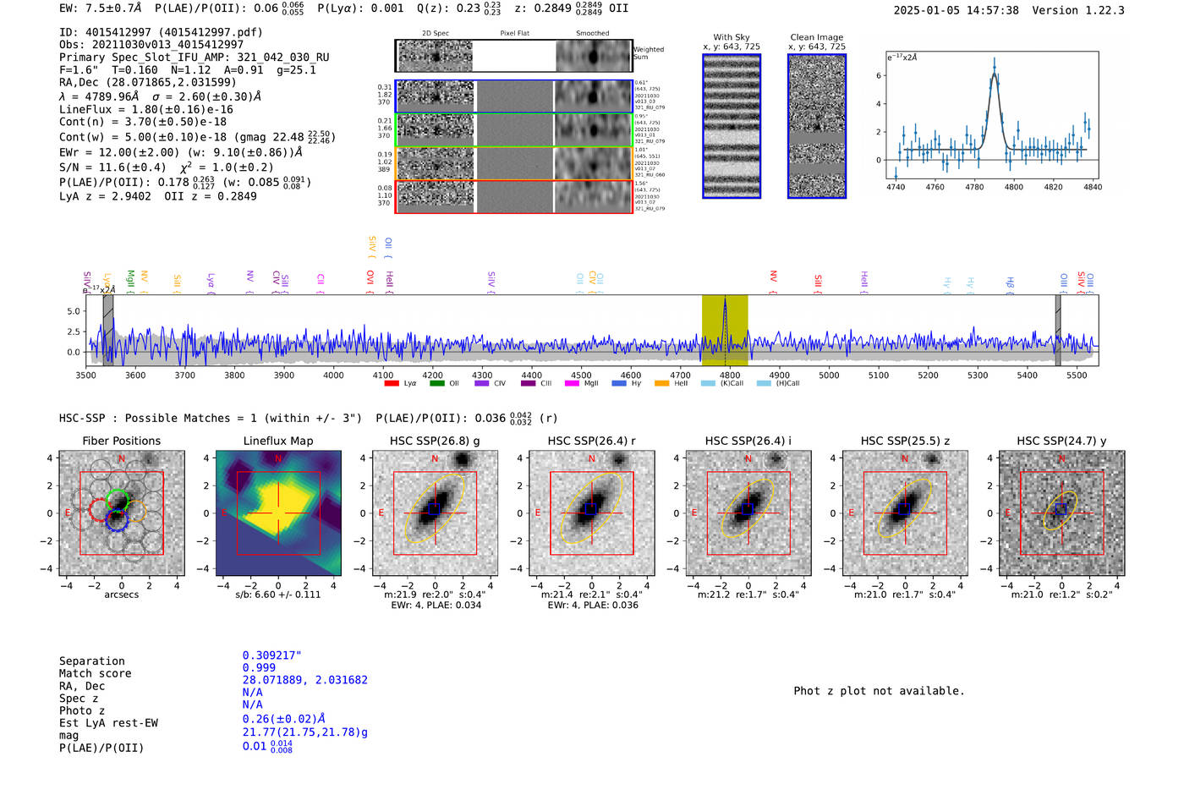Select the HSC SSP(25.5) z cutout
Screen dimensions: 1184x806
(905, 513)
